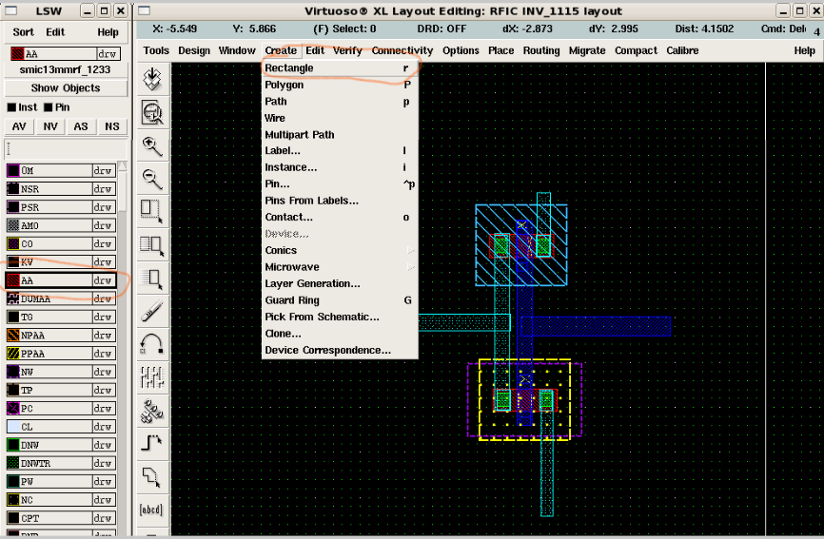The width and height of the screenshot is (824, 539).
Task: Select the Path drawing tool icon
Action: pyautogui.click(x=152, y=443)
